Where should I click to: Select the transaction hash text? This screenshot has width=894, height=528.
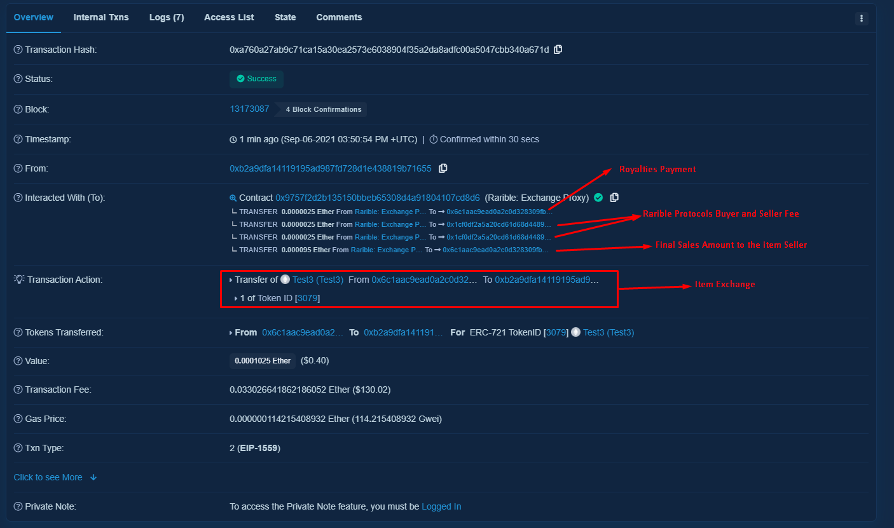[x=389, y=49]
